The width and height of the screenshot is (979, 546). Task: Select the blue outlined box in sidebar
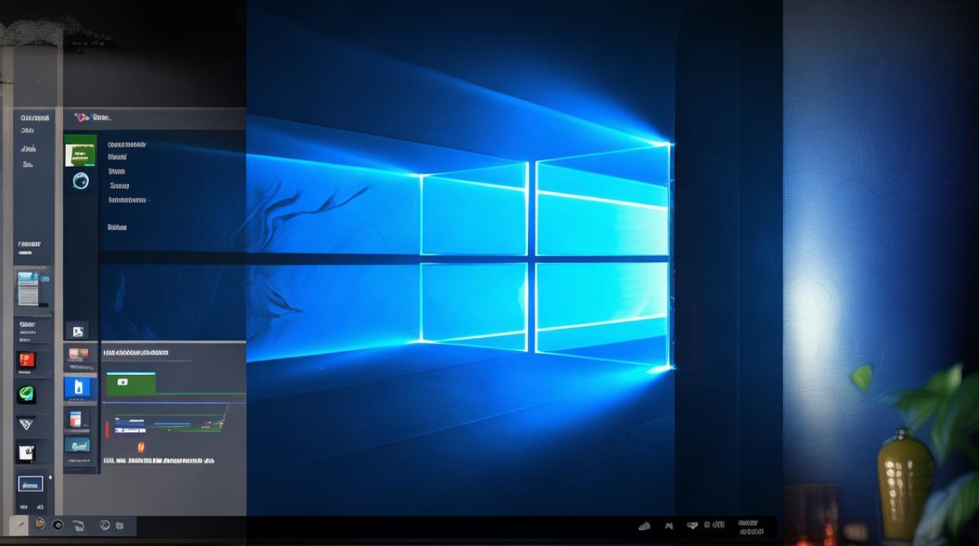(30, 484)
